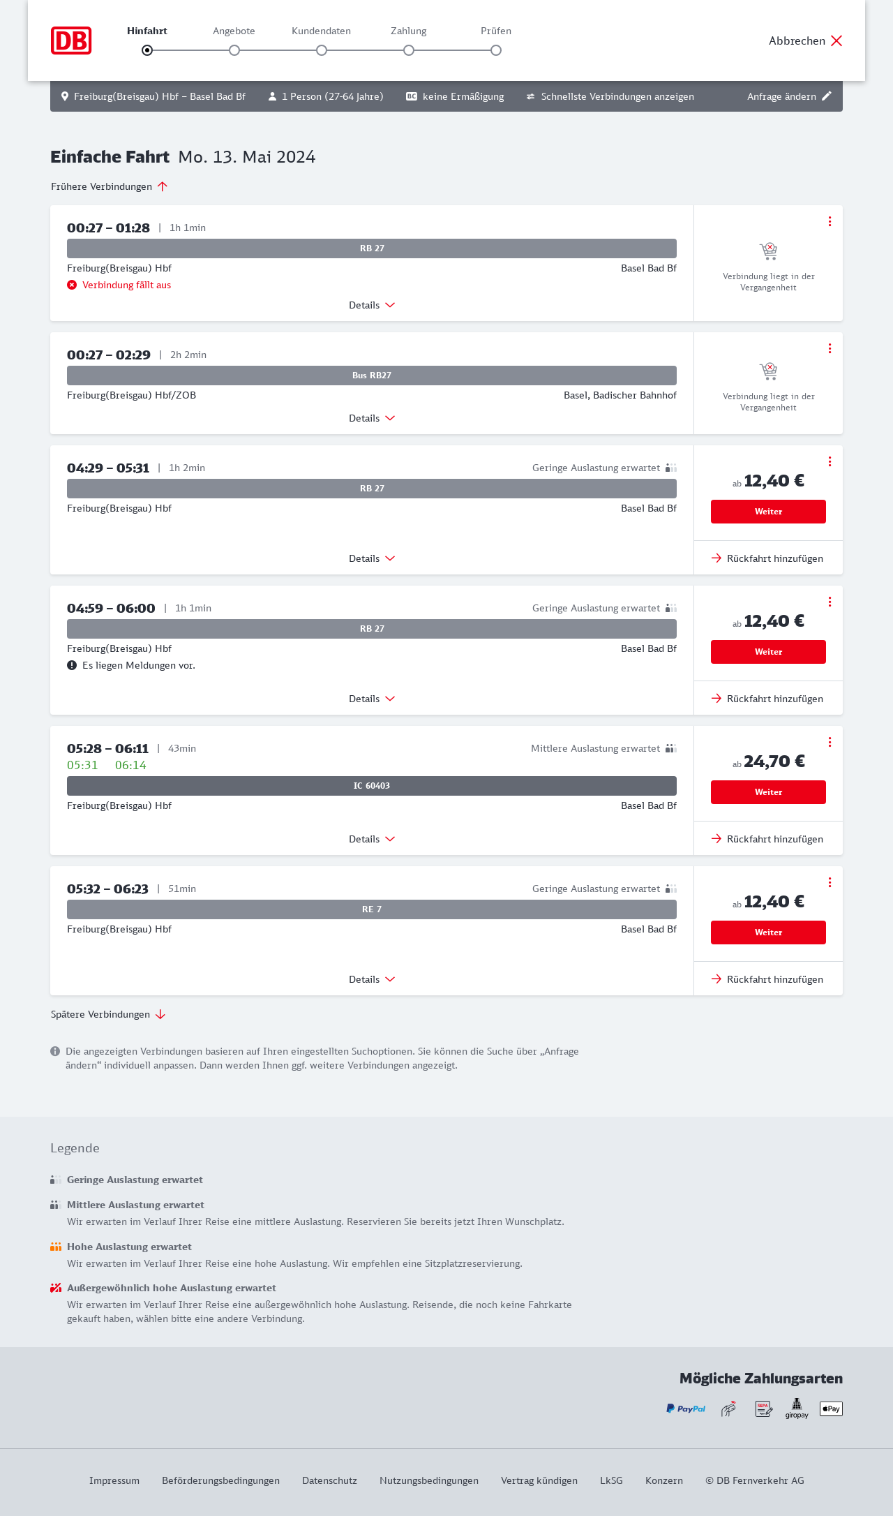
Task: Expand Details for Bus RB27 connection
Action: pyautogui.click(x=372, y=418)
